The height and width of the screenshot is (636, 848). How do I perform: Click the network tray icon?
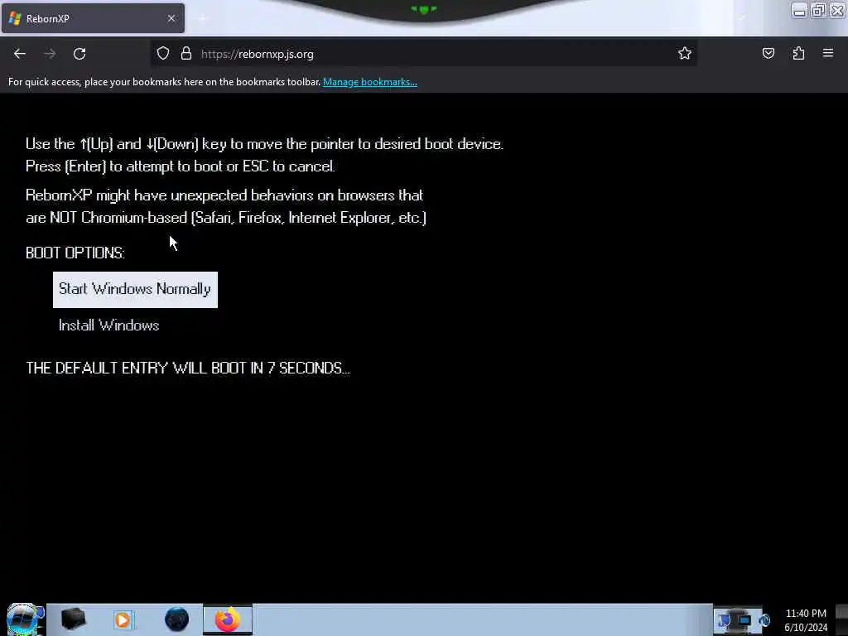pyautogui.click(x=744, y=620)
